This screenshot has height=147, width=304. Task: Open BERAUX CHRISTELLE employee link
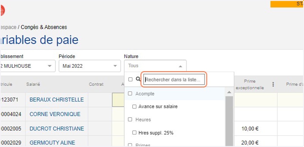point(56,100)
